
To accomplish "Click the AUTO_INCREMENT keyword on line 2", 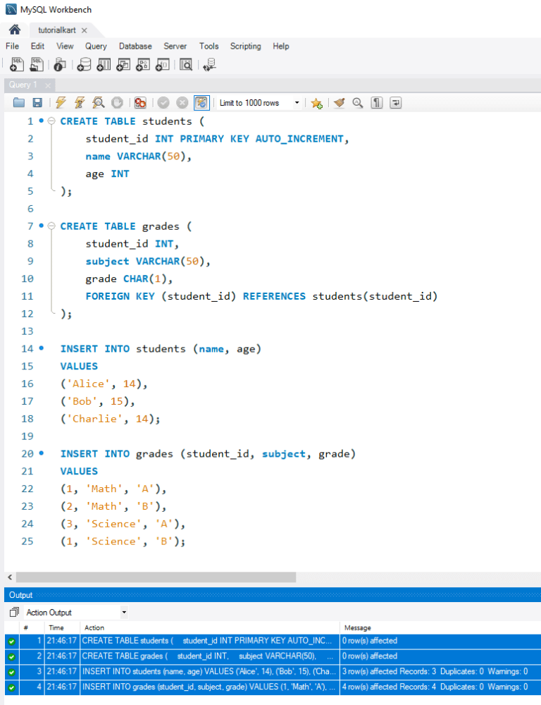I will (x=299, y=138).
